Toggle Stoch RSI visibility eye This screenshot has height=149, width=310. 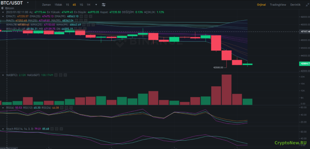(x=52, y=129)
